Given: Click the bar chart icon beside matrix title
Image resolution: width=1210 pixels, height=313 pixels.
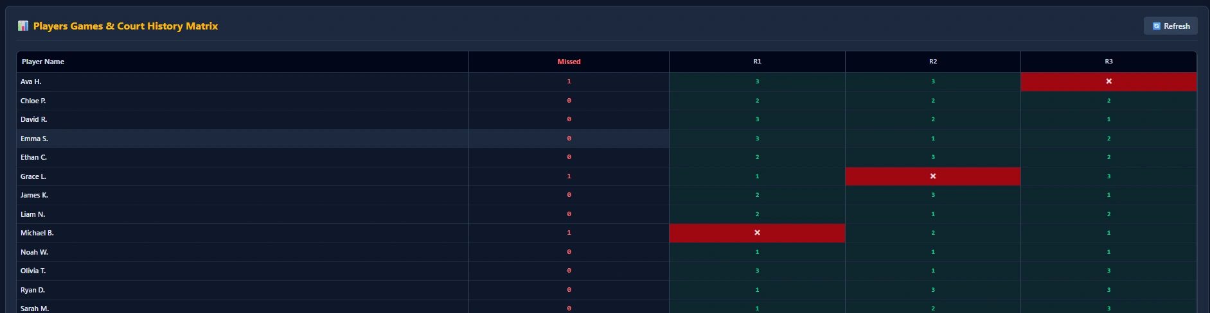Looking at the screenshot, I should (x=23, y=26).
